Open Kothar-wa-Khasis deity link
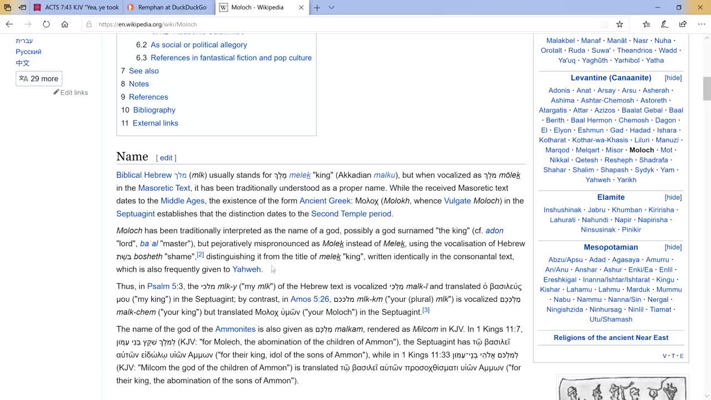Image resolution: width=711 pixels, height=400 pixels. point(600,140)
